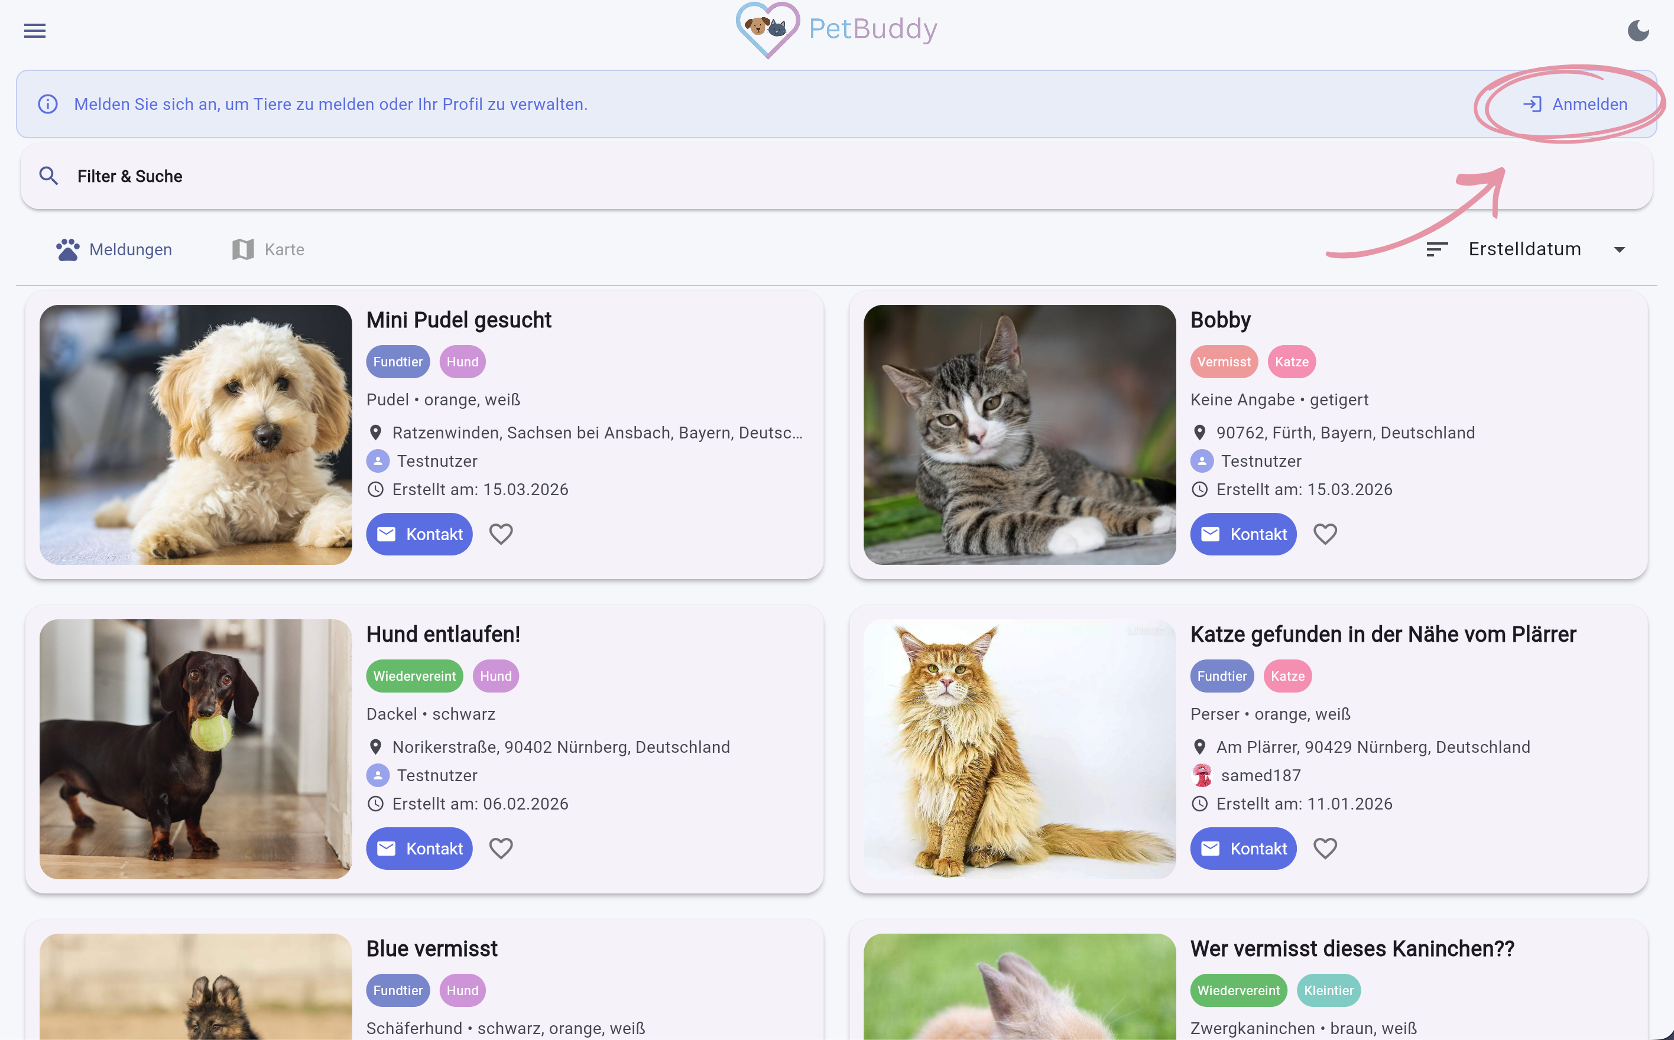Switch to the Meldungen tab
Image resolution: width=1674 pixels, height=1040 pixels.
tap(114, 250)
